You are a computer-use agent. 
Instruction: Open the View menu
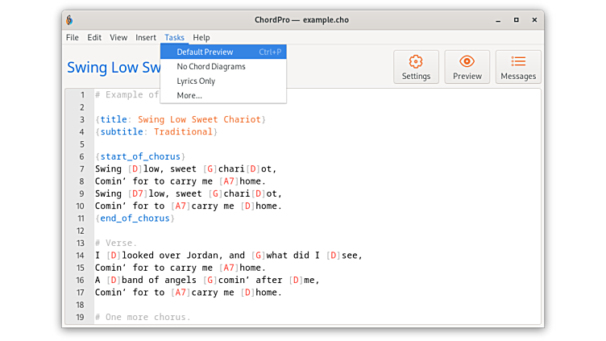118,38
